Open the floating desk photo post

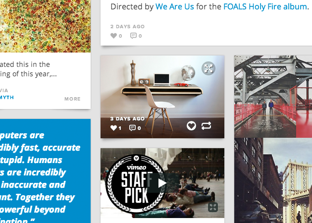coord(162,97)
